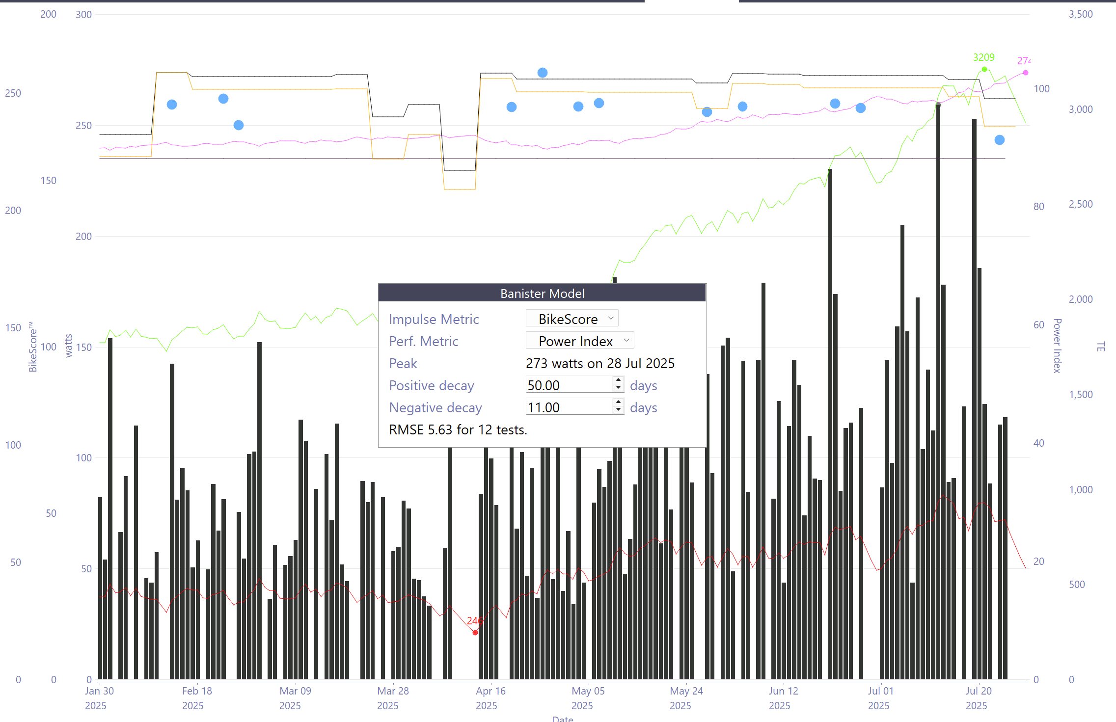Expand the Perf. Metric Power Index dropdown

coord(580,341)
